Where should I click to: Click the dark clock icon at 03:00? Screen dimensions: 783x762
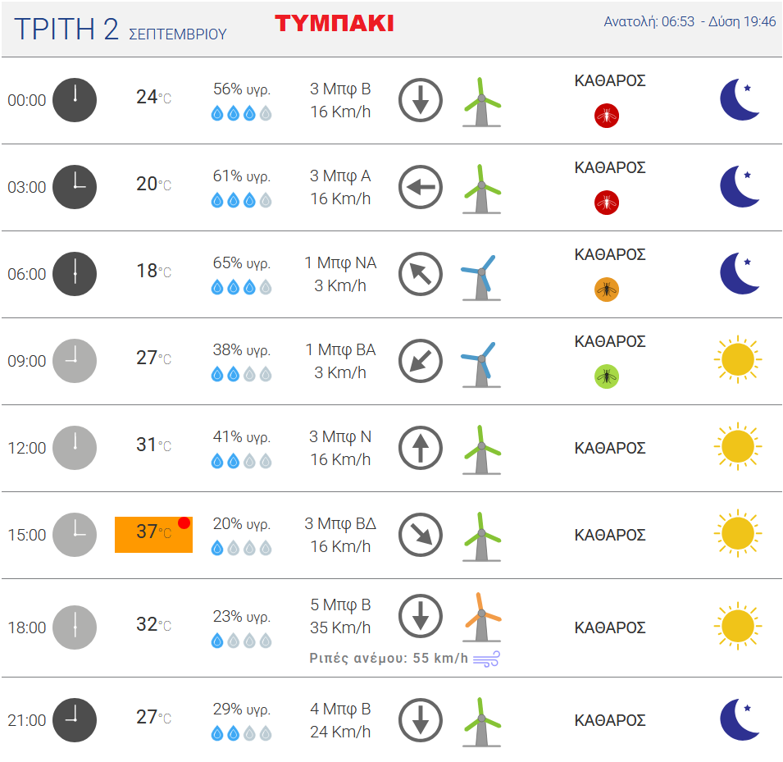75,187
